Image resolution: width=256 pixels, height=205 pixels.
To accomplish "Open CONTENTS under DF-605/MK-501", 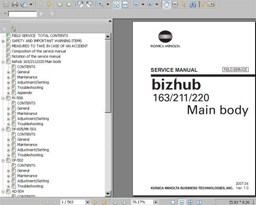I will (26, 134).
